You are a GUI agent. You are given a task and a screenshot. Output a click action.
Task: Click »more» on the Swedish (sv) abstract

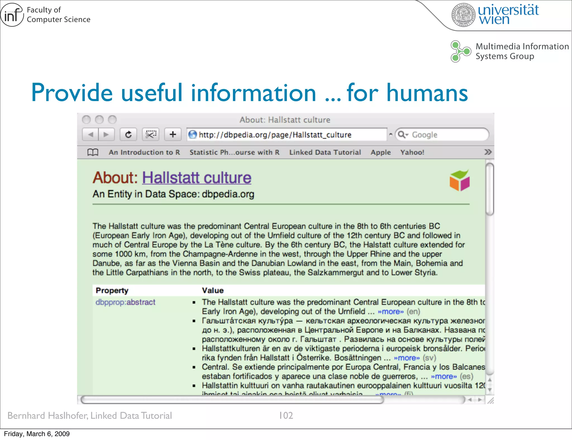click(407, 358)
